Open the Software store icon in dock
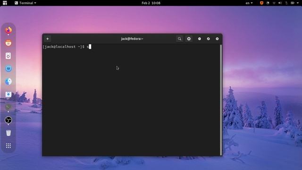Image resolution: width=302 pixels, height=170 pixels. (8, 94)
